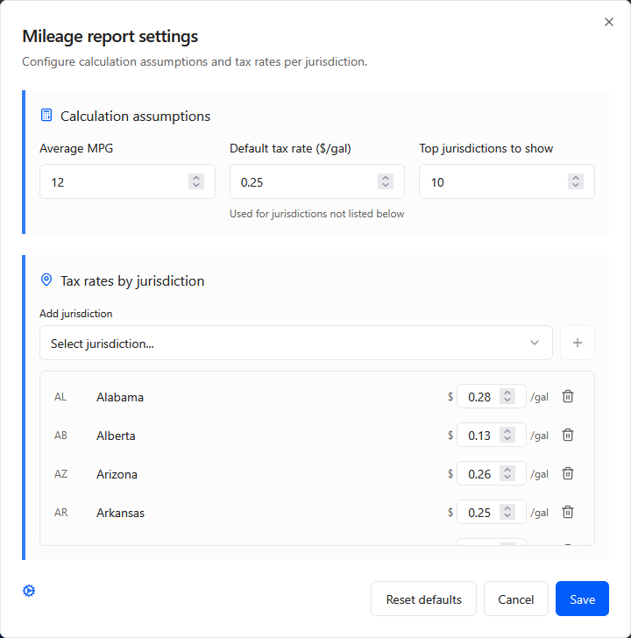The width and height of the screenshot is (631, 638).
Task: Click the Reset defaults button
Action: [423, 599]
